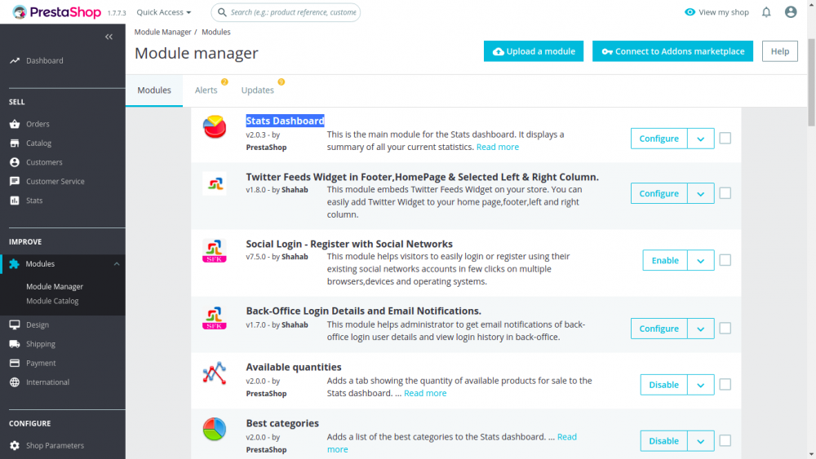
Task: Configure Back-Office Login Details module
Action: click(x=659, y=329)
